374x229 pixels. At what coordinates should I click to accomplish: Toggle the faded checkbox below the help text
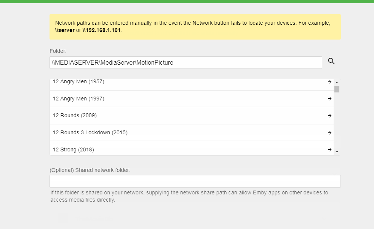tap(63, 219)
